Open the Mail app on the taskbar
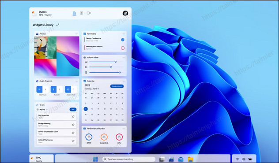The image size is (279, 163). coord(181,159)
